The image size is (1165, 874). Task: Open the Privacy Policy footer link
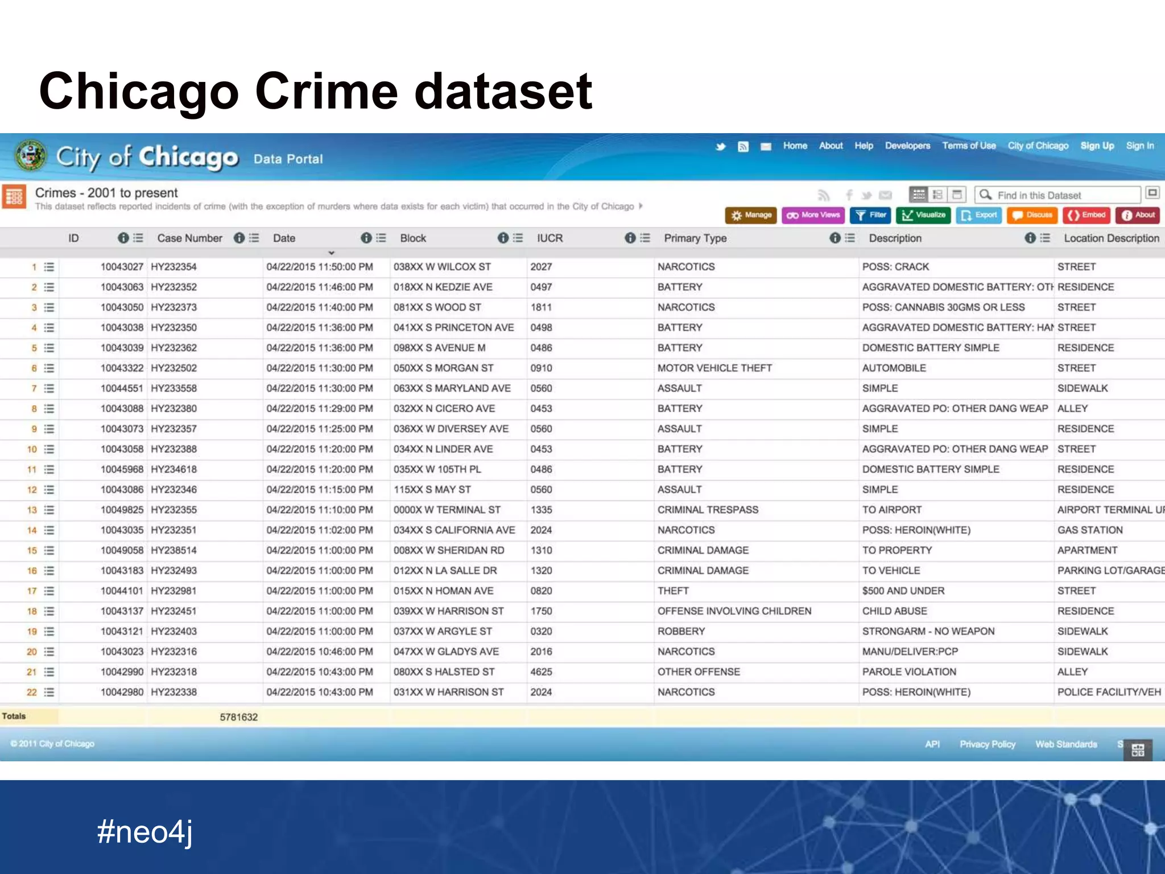pos(987,744)
